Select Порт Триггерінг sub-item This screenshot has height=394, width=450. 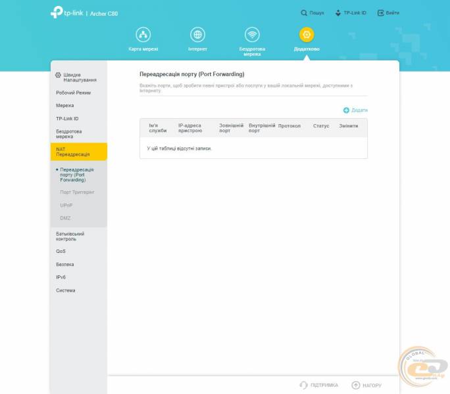[77, 192]
